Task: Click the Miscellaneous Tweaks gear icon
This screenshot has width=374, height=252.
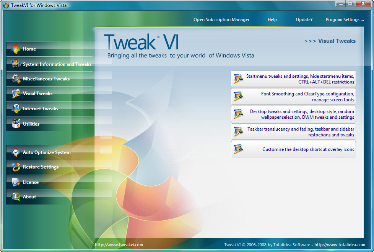Action: (16, 79)
